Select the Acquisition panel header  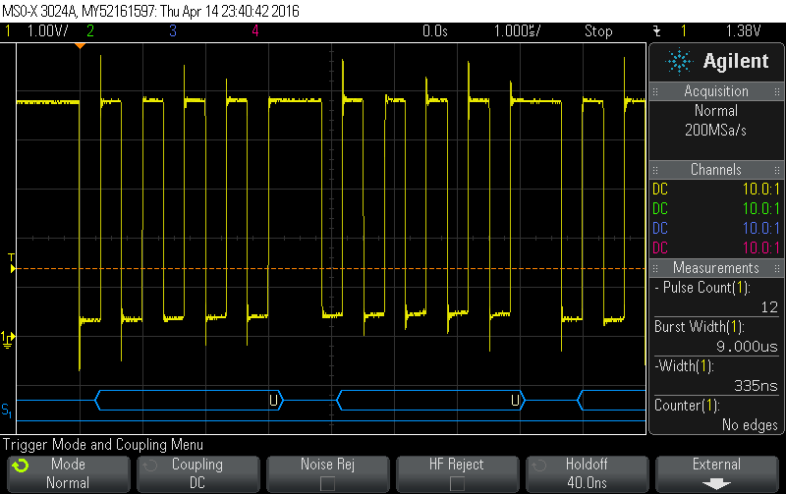[716, 91]
